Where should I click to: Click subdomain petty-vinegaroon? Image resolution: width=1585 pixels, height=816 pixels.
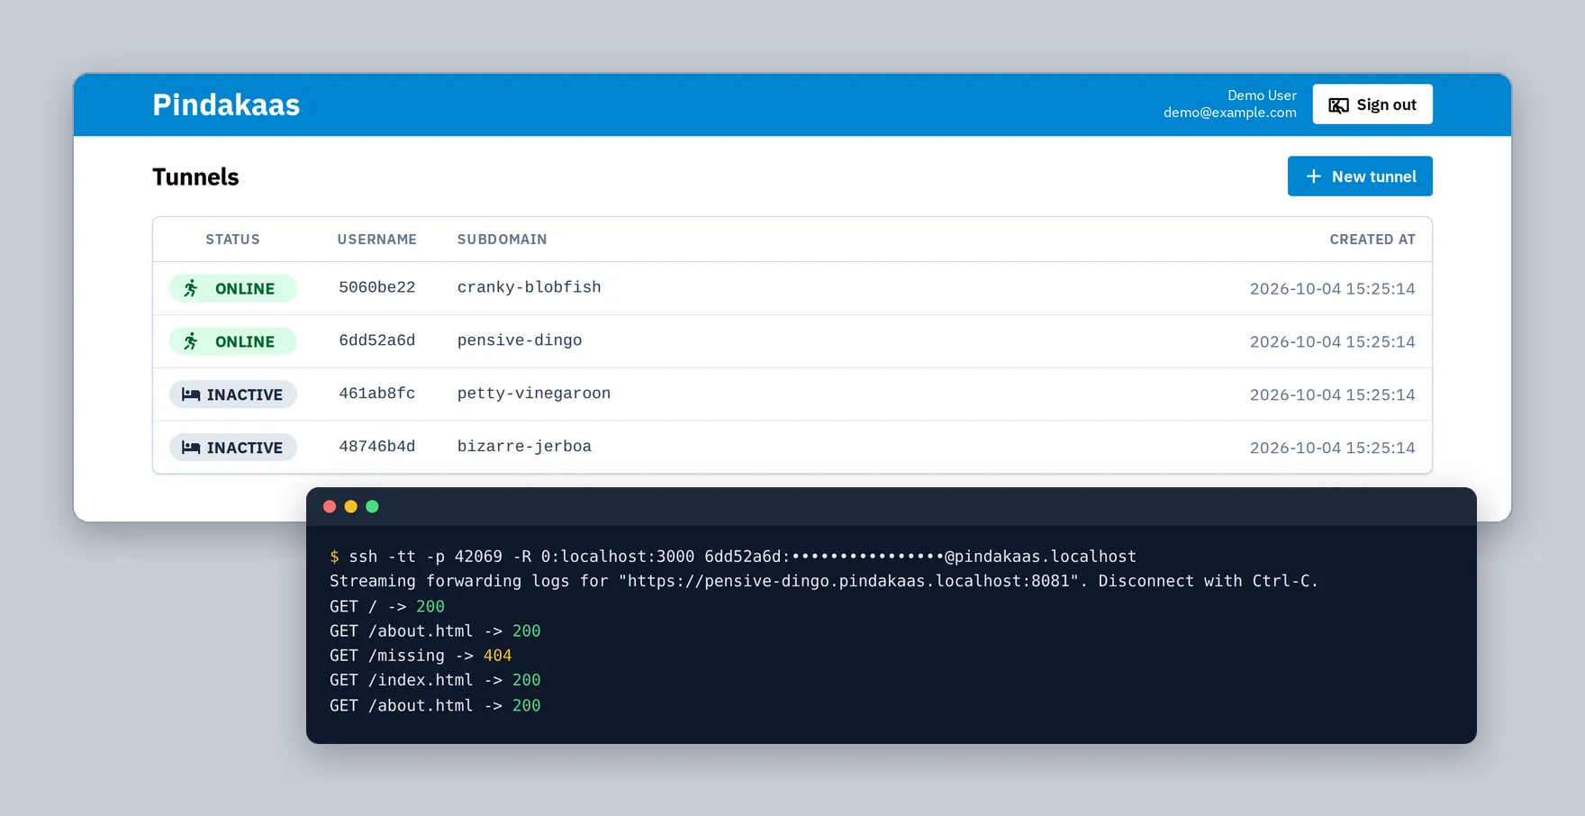coord(534,394)
